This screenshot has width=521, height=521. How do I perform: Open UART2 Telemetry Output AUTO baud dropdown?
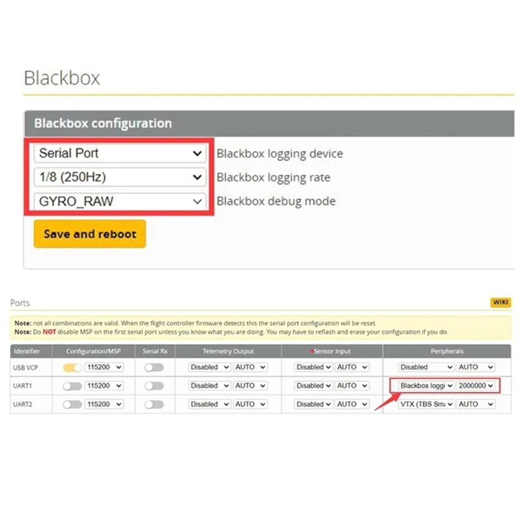click(251, 404)
